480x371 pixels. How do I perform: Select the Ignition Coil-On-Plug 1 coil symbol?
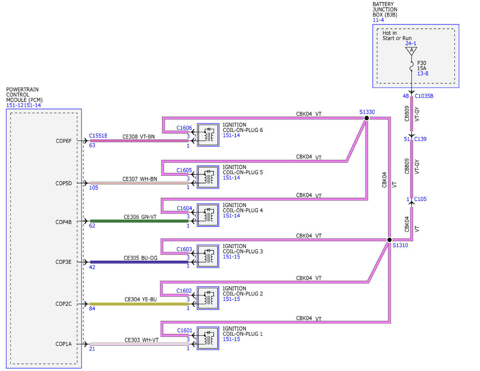(208, 339)
